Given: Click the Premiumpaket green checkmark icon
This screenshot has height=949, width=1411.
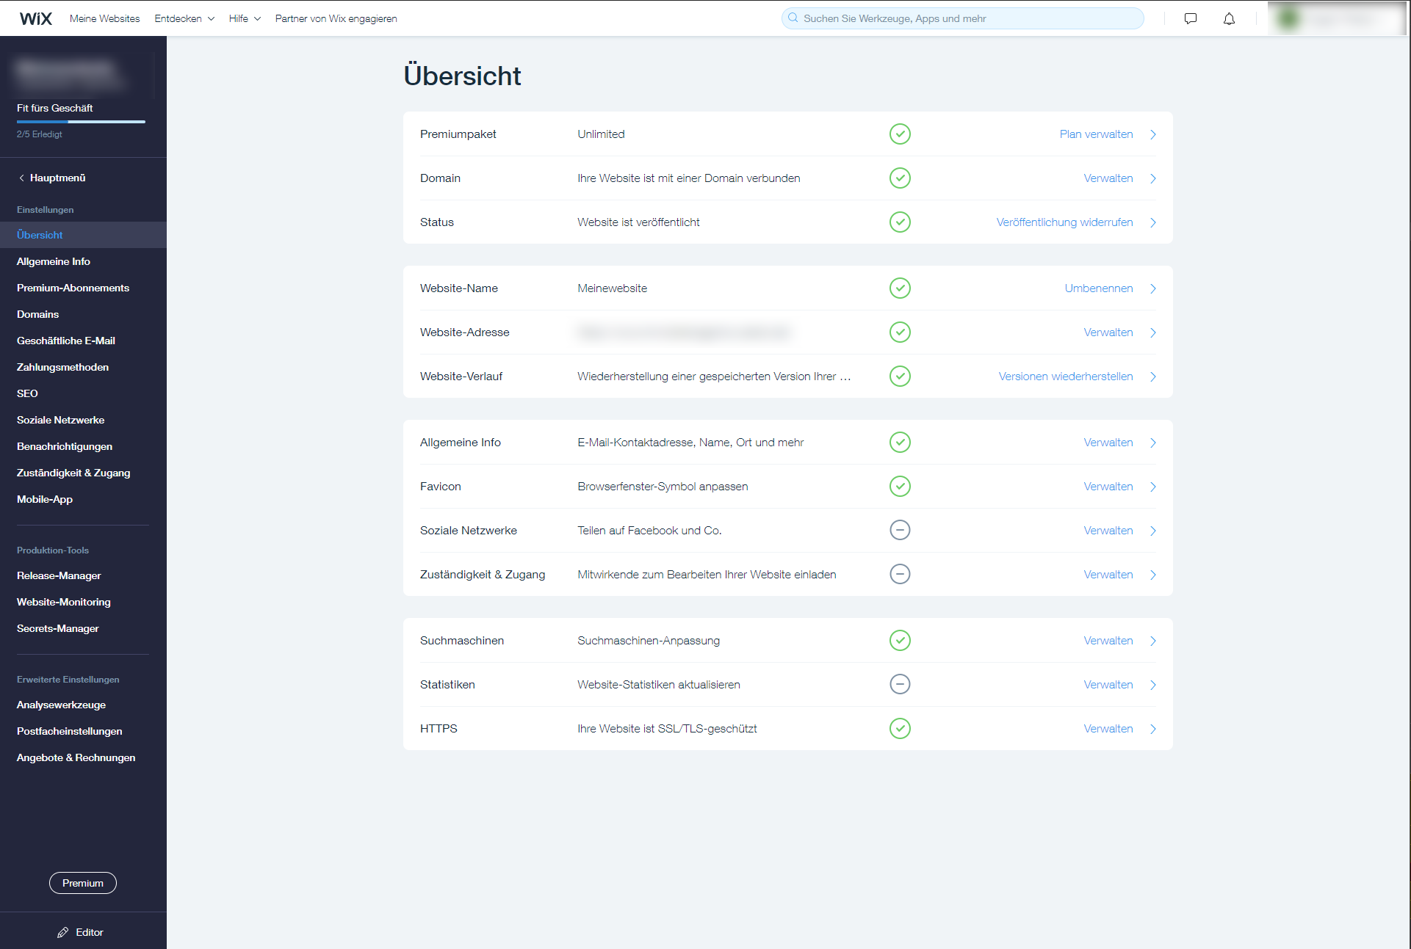Looking at the screenshot, I should click(x=900, y=134).
